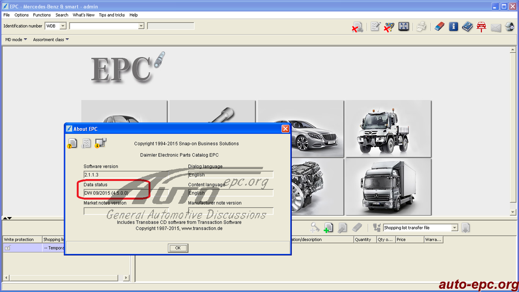Open the Options menu
Image resolution: width=519 pixels, height=292 pixels.
click(x=21, y=15)
